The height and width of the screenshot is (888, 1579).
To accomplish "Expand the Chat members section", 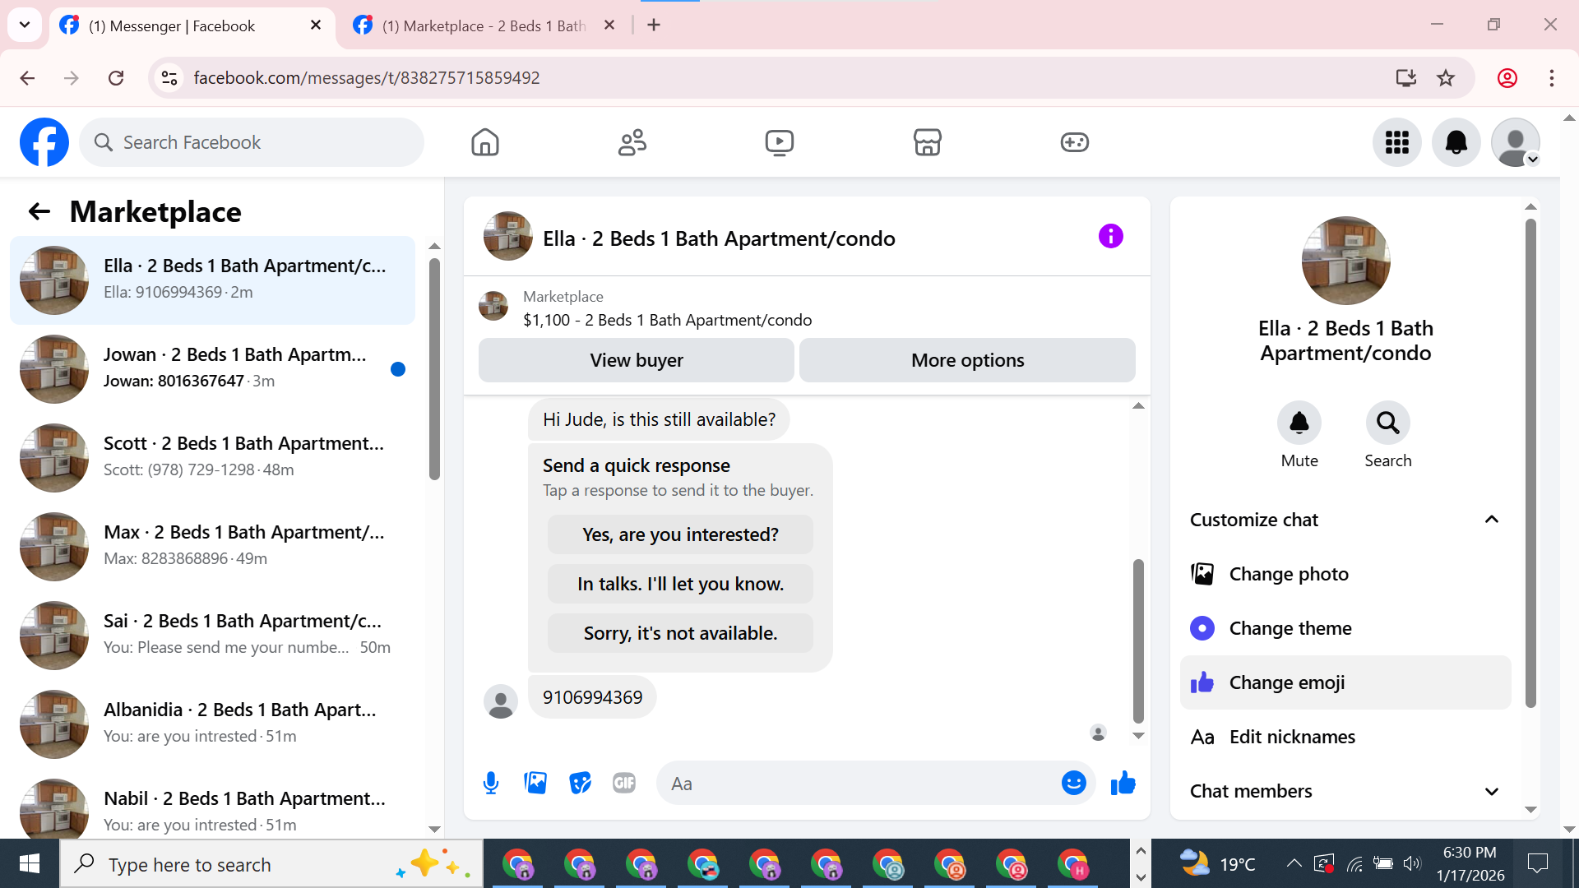I will (1491, 791).
